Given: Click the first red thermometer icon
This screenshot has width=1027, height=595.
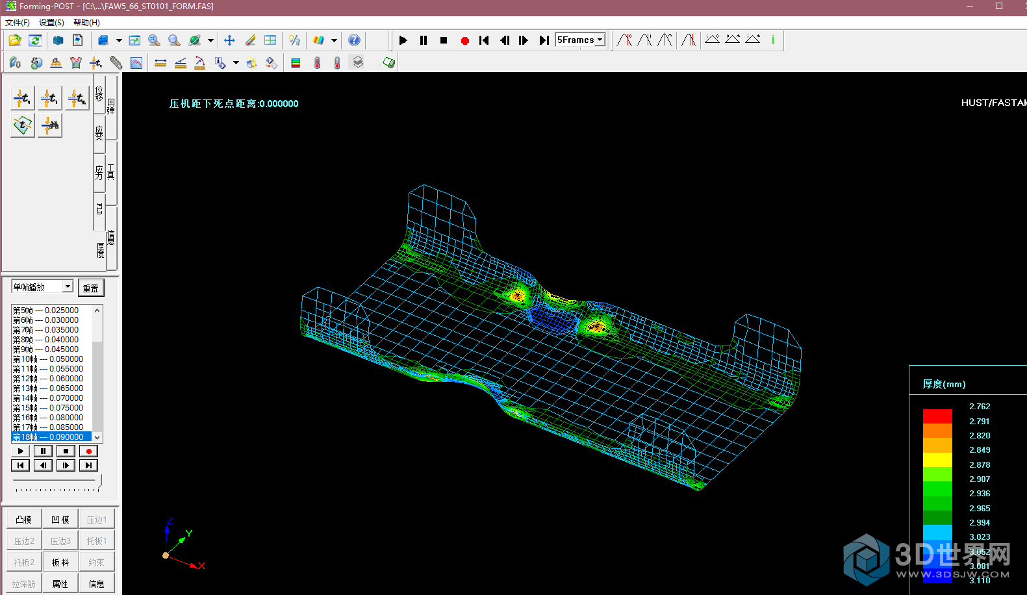Looking at the screenshot, I should 317,62.
